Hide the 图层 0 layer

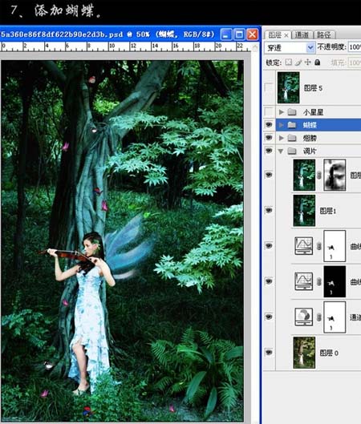tap(269, 353)
